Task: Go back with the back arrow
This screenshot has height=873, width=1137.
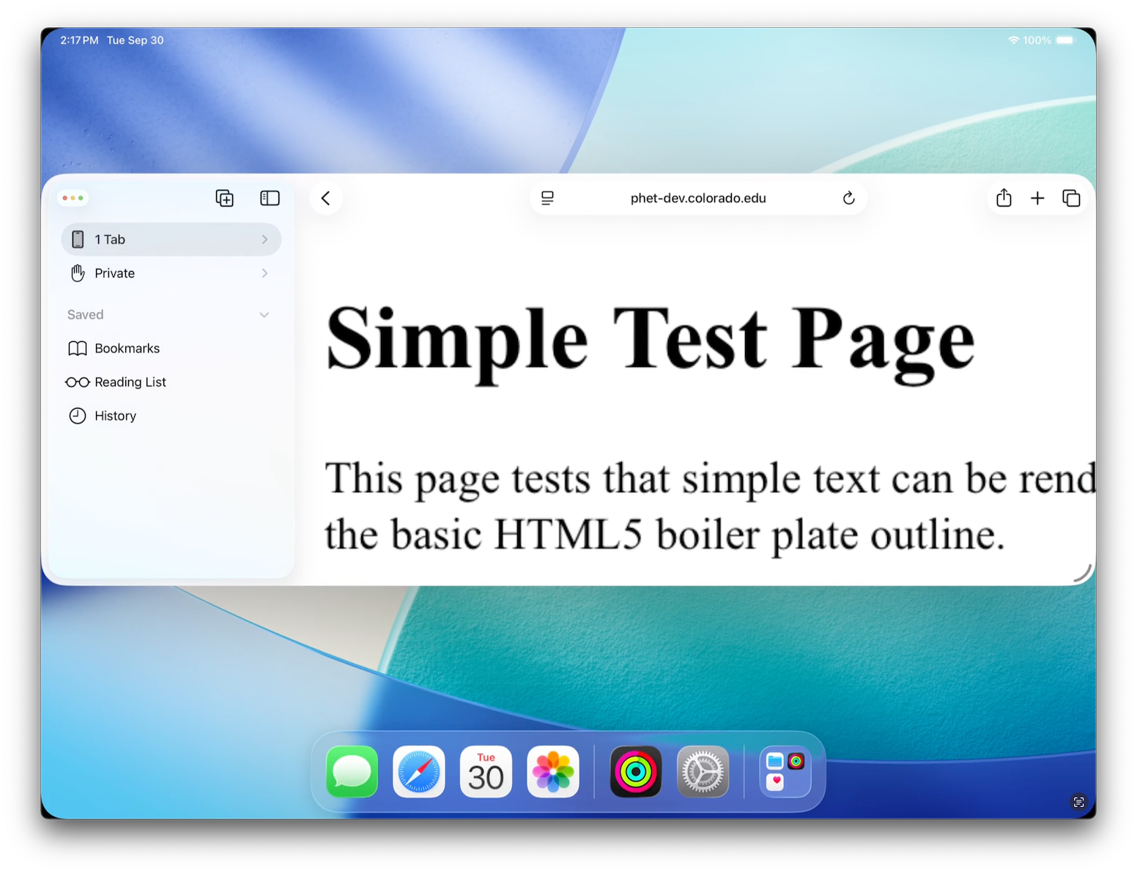Action: (326, 198)
